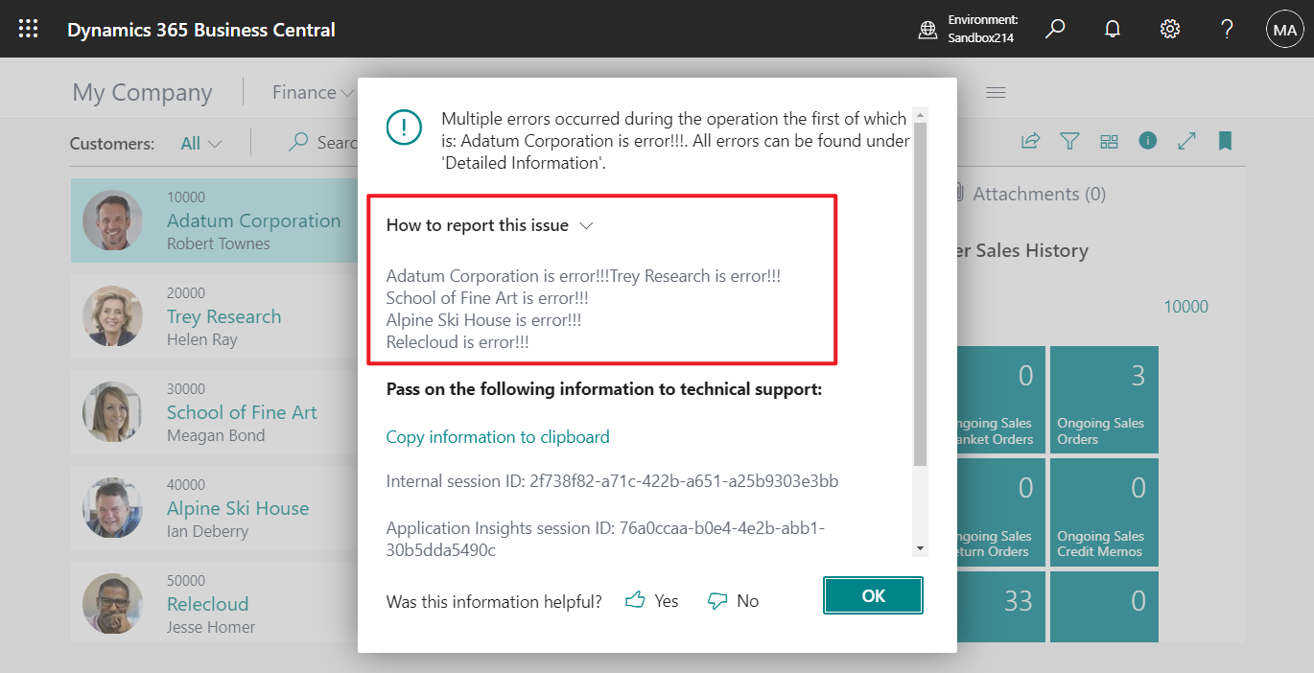Open the Finance navigation dropdown

pos(312,91)
